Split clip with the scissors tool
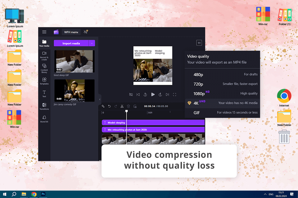The image size is (298, 198). click(122, 106)
